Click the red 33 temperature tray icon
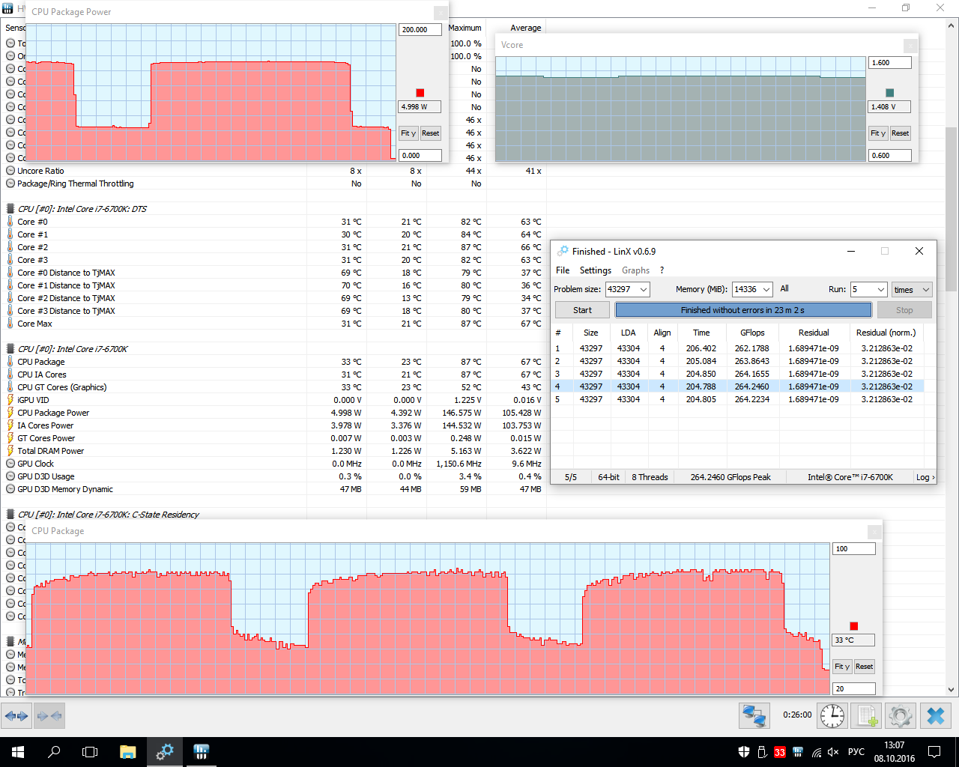 pyautogui.click(x=780, y=752)
